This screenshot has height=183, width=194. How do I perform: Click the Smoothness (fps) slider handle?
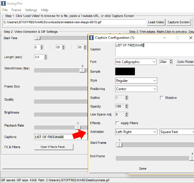point(82,71)
